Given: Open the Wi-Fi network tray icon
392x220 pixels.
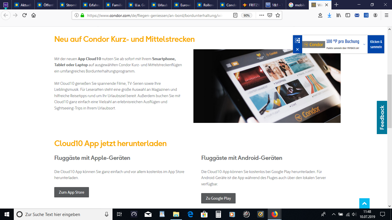Looking at the screenshot, I should (x=348, y=214).
